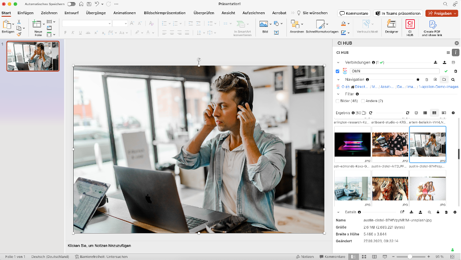Screen dimensions: 461x260
Task: Open the CI HUB hamburger menu
Action: click(x=448, y=53)
